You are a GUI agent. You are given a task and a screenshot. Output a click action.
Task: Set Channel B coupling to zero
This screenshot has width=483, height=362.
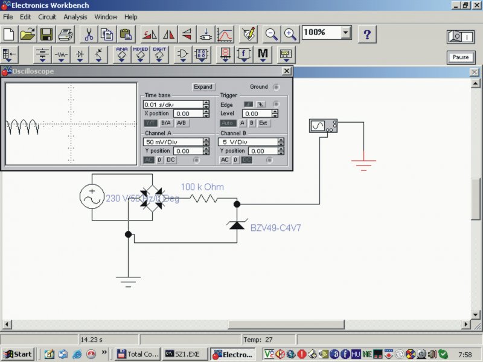[x=235, y=160]
